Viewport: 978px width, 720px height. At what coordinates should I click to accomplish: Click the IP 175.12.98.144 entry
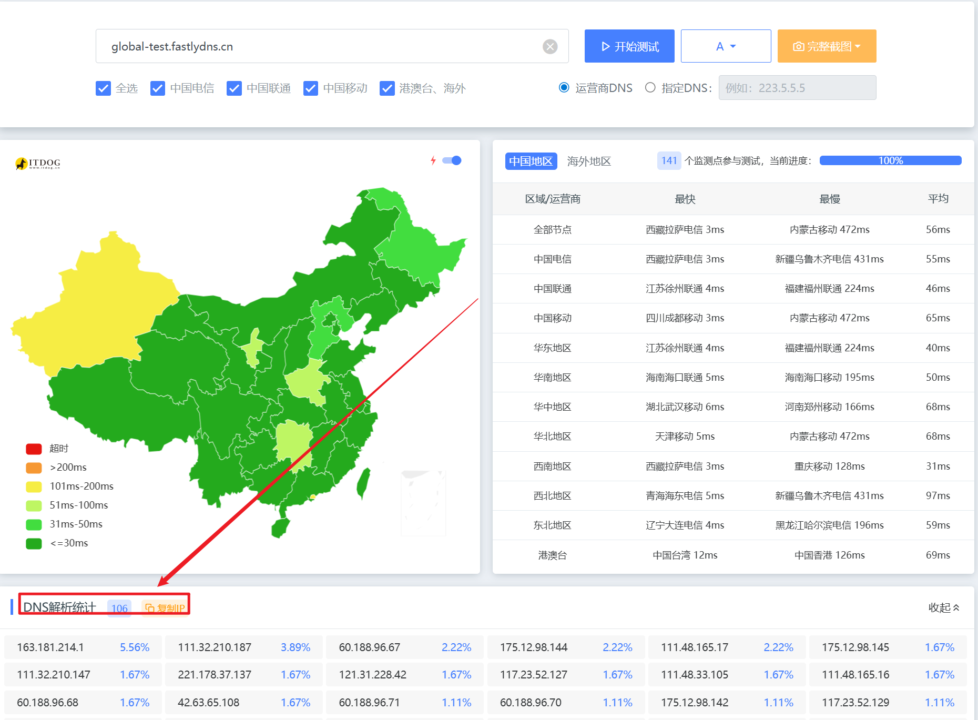566,647
